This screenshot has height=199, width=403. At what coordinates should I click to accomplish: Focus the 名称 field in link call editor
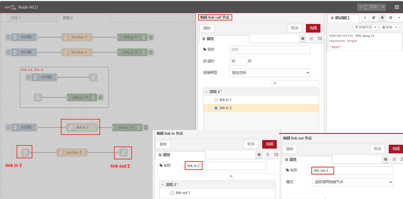pos(270,50)
